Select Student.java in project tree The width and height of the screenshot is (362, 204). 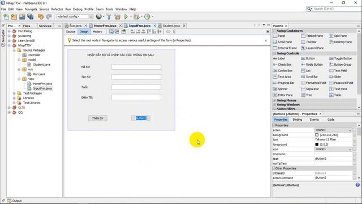(41, 65)
